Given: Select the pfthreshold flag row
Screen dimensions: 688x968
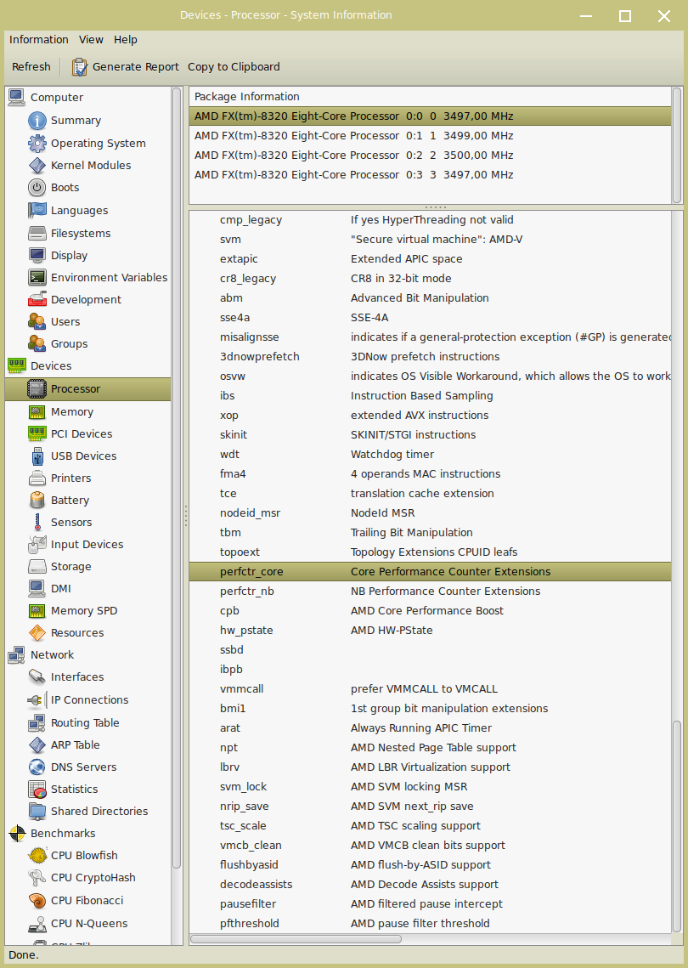Looking at the screenshot, I should point(430,924).
